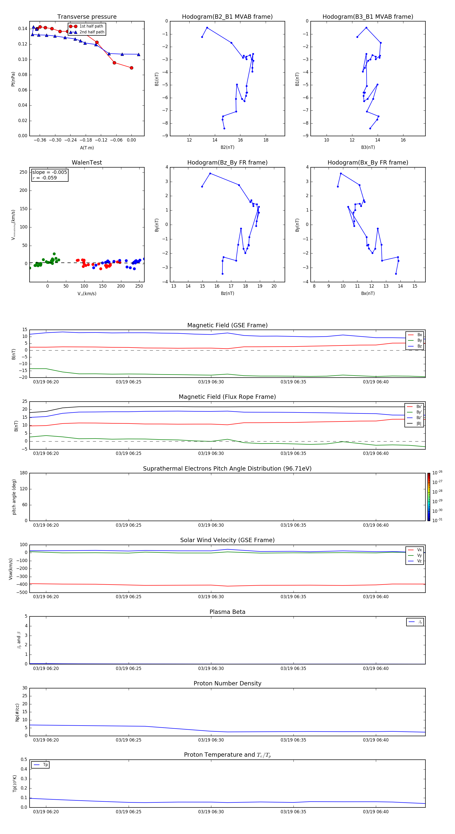Click the 'pitch angle (deg)' axis label

[x=14, y=497]
